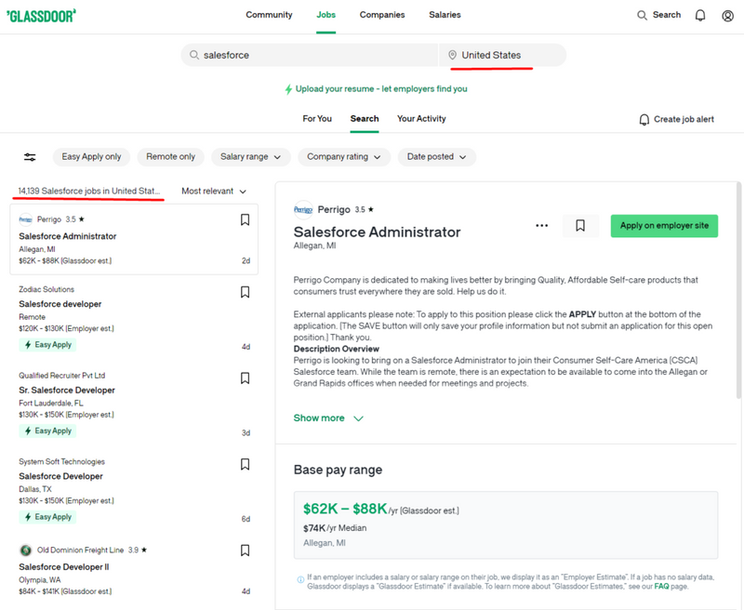Click the bell icon beside Create job alert
The image size is (744, 610).
click(x=644, y=120)
